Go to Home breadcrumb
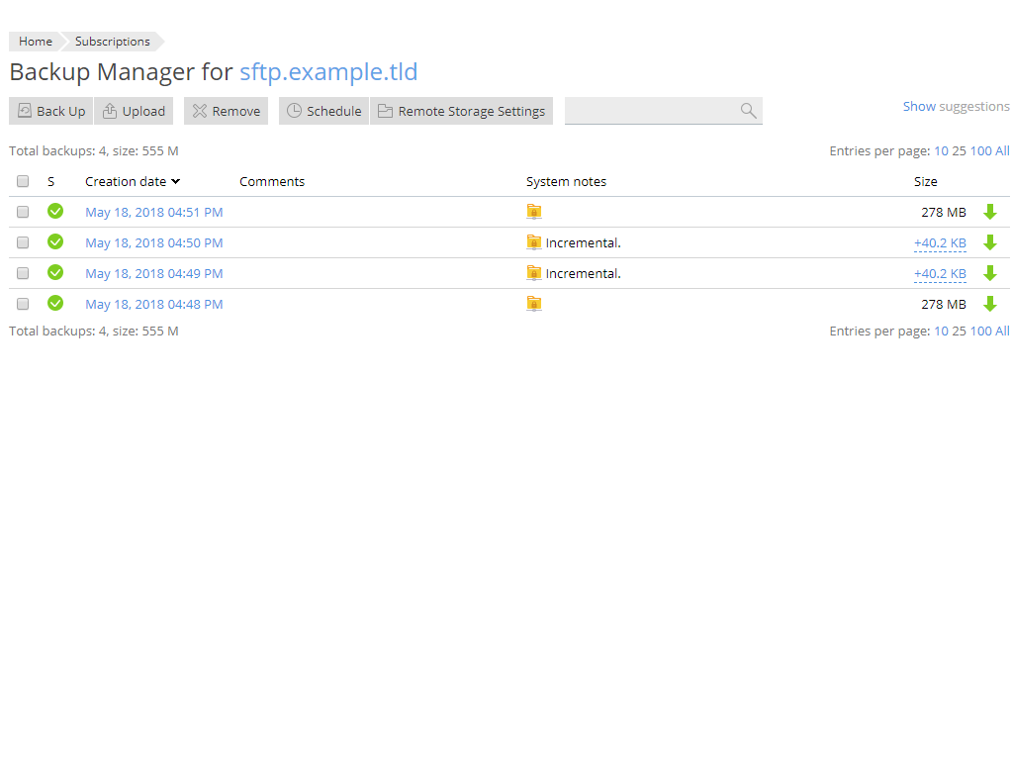This screenshot has width=1013, height=760. click(x=35, y=41)
